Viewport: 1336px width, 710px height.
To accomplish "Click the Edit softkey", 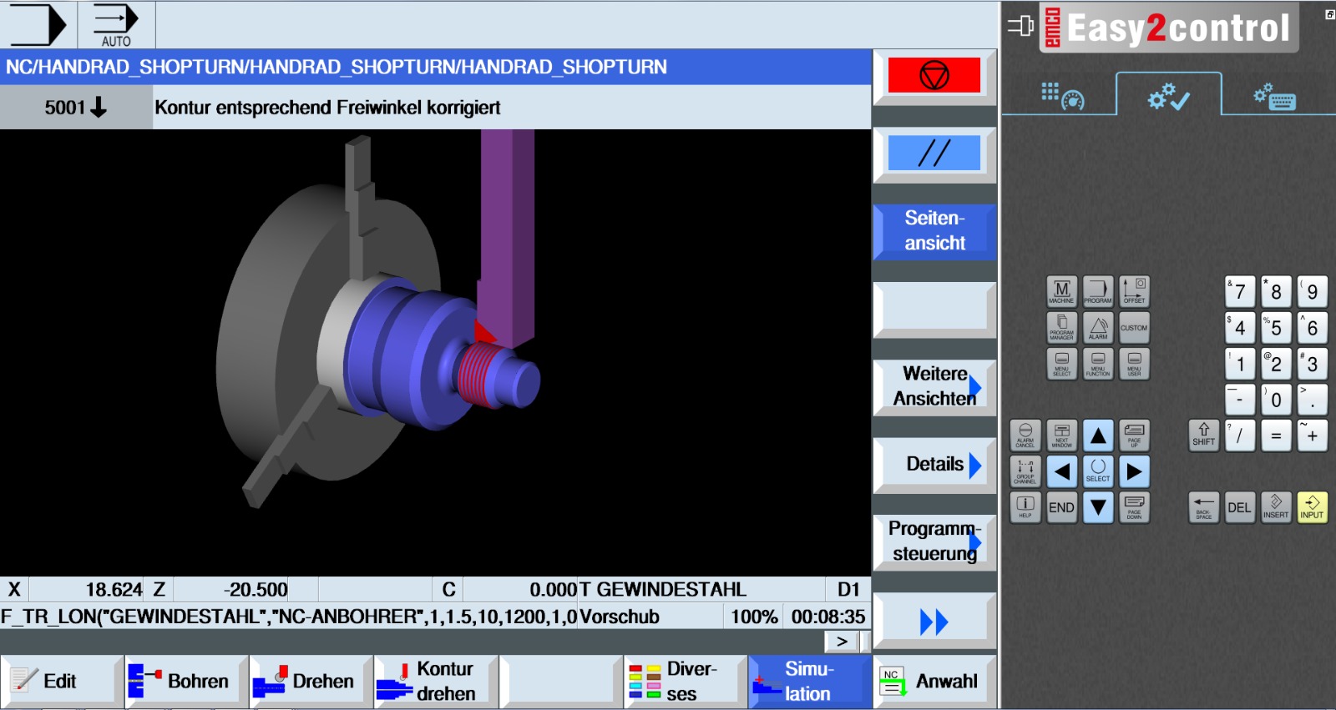I will pyautogui.click(x=60, y=682).
